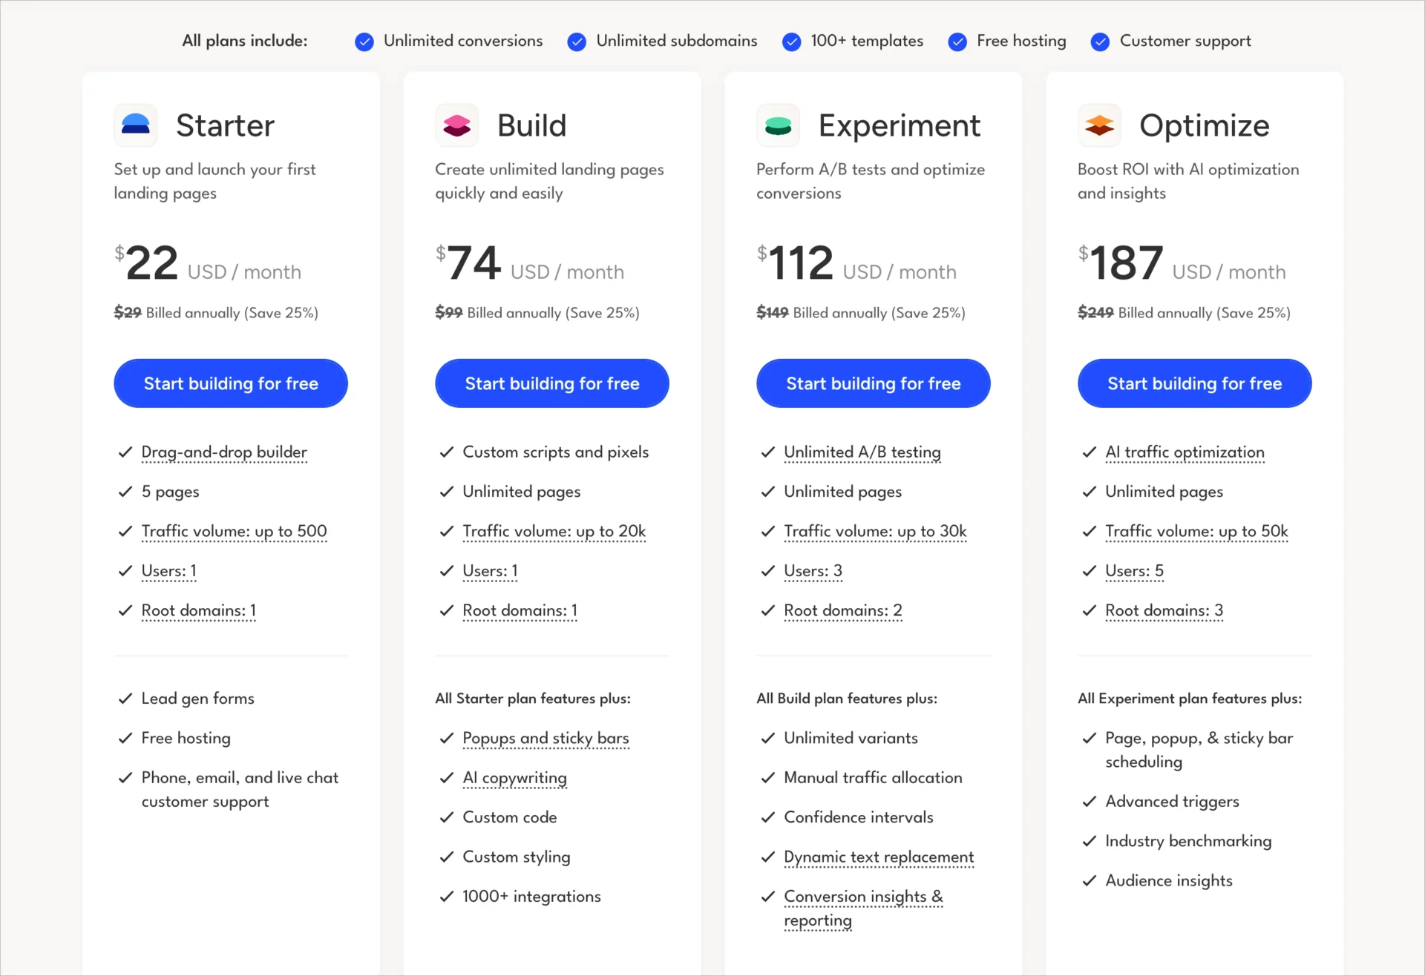Click the checkmark badge beside Customer support

pyautogui.click(x=1099, y=42)
